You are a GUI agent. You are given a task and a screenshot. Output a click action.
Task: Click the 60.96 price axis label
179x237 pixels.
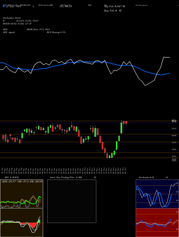tap(174, 136)
